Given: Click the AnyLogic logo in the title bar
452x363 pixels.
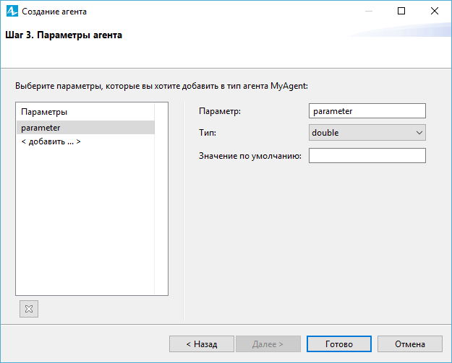Looking at the screenshot, I should pos(12,12).
